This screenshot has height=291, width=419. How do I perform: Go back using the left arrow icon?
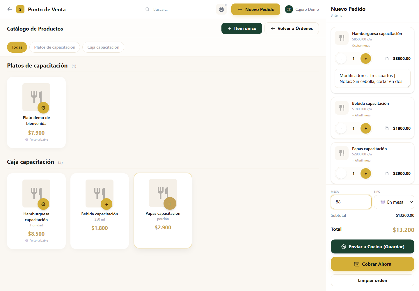(10, 9)
